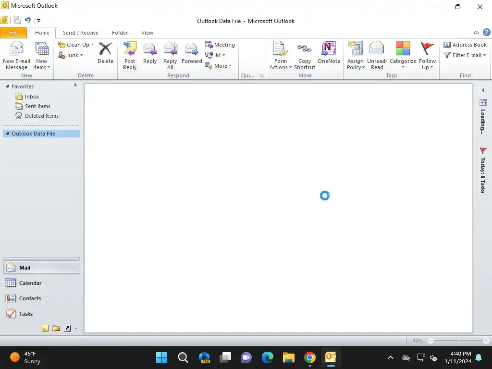
Task: Open the New Items menu
Action: [41, 56]
